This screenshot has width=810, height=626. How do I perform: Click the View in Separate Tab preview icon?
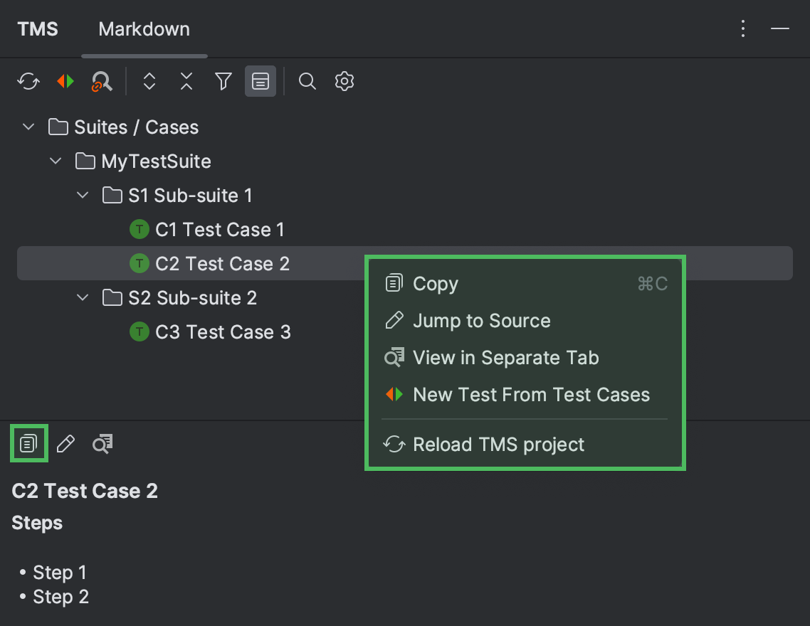click(x=102, y=443)
